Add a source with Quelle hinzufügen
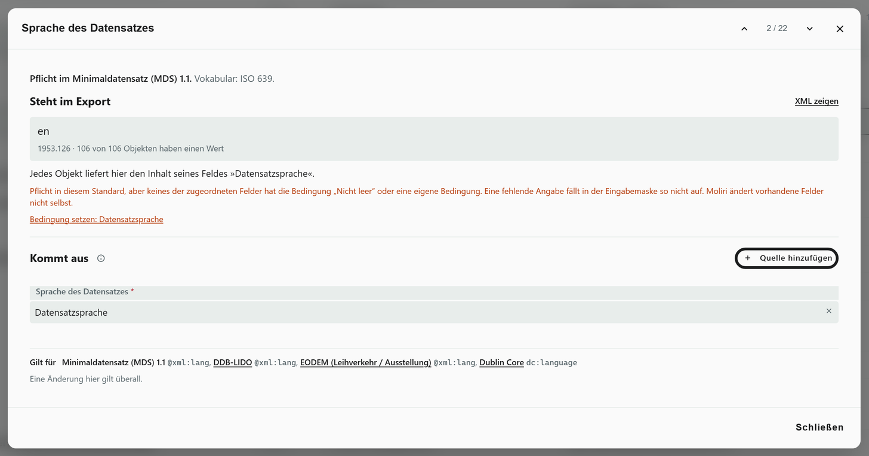Screen dimensions: 869x456 click(787, 258)
